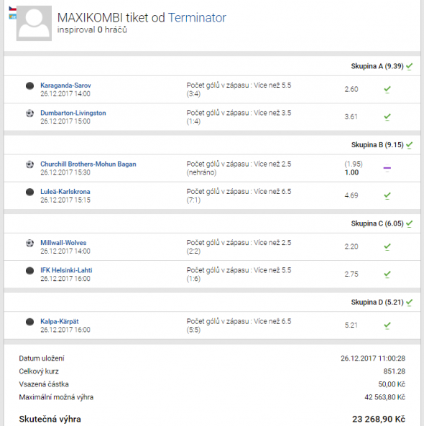The image size is (424, 426).
Task: Click the soccer ball icon beside Millwall-Wolves
Action: tap(29, 243)
